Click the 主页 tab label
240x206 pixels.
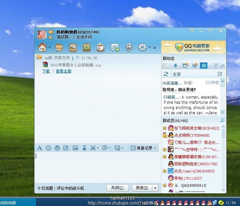point(176,75)
